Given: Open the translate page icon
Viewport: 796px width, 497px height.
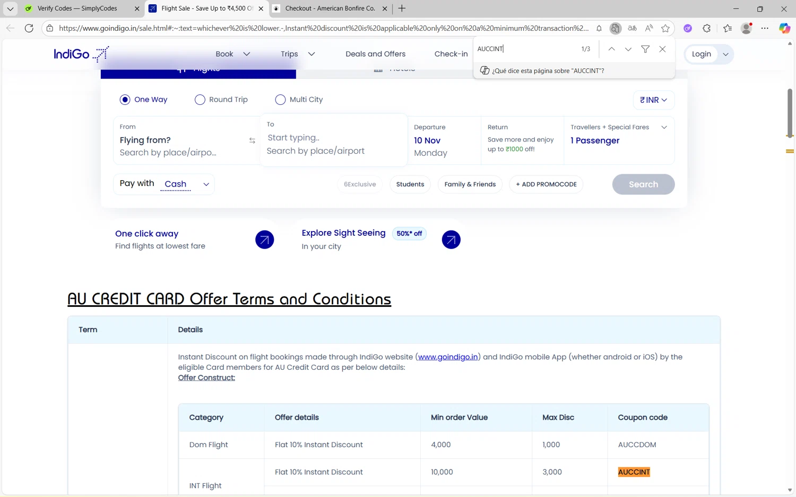Looking at the screenshot, I should tap(632, 28).
